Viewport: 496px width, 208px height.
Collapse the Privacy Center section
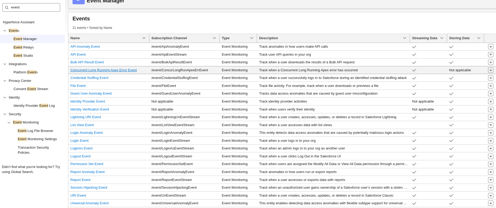(x=5, y=81)
